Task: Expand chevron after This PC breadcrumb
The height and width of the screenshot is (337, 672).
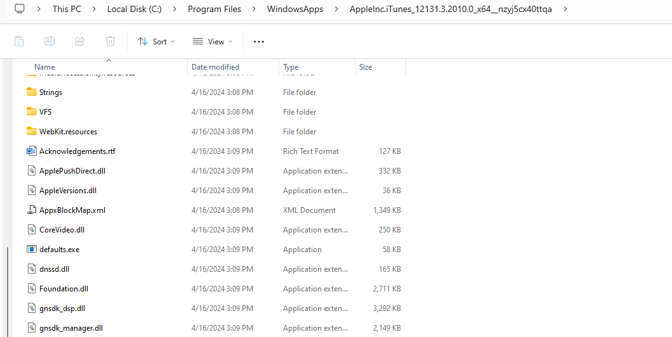Action: 95,9
